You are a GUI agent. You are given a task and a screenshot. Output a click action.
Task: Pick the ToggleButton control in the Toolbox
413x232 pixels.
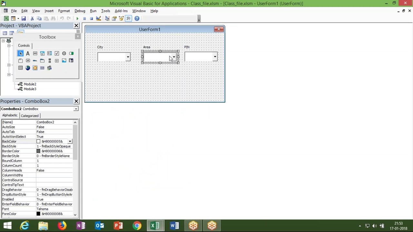[x=71, y=53]
